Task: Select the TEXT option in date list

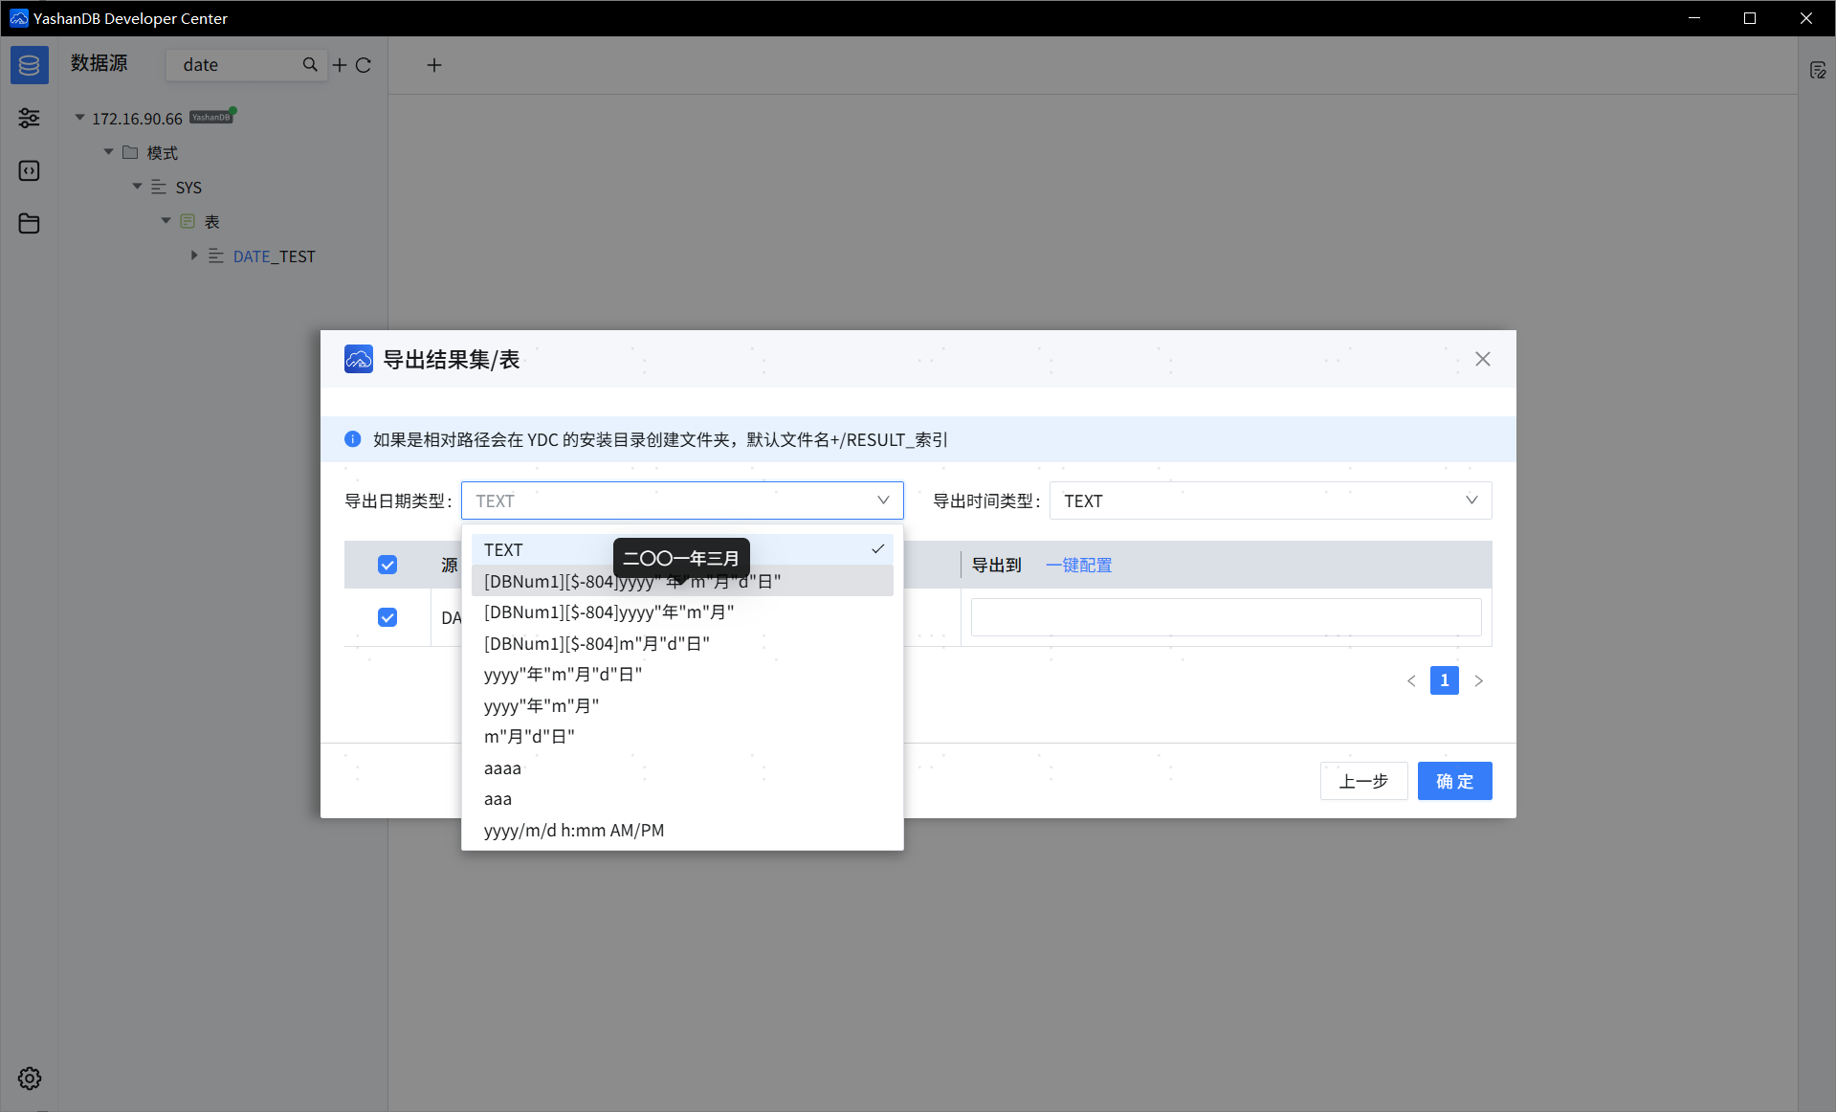Action: (682, 549)
